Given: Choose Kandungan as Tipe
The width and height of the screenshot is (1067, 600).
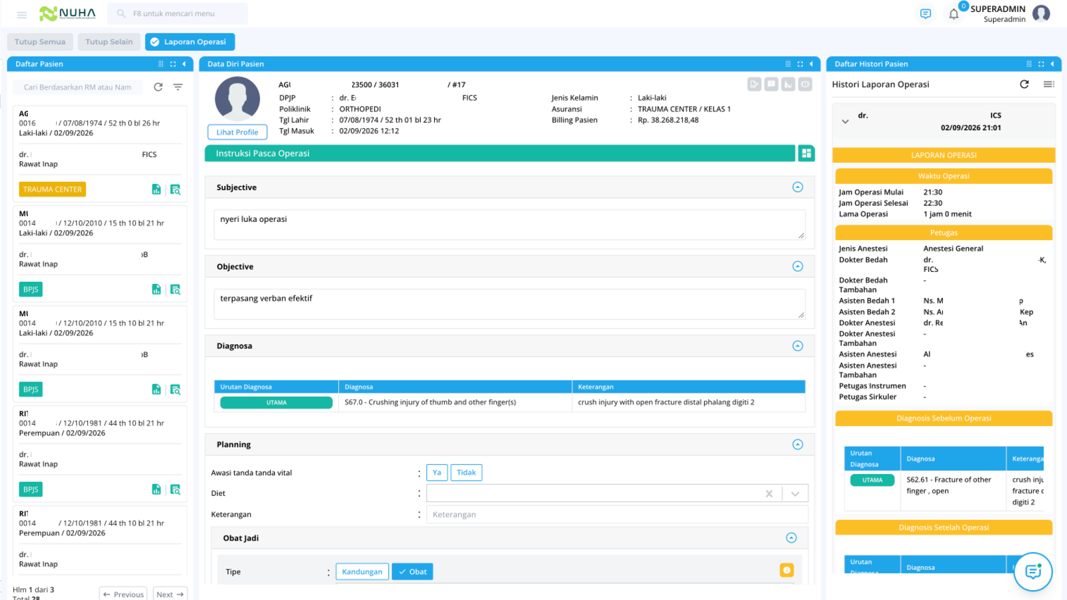Looking at the screenshot, I should (x=362, y=571).
